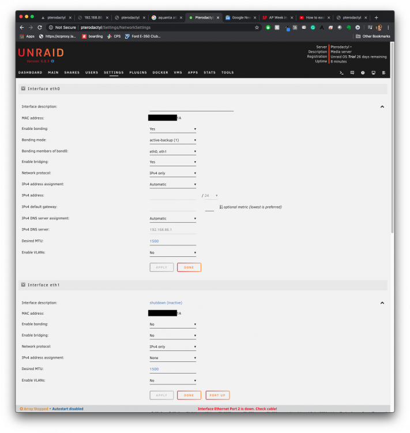Open Other Bookmarks folder
410x433 pixels.
(373, 36)
